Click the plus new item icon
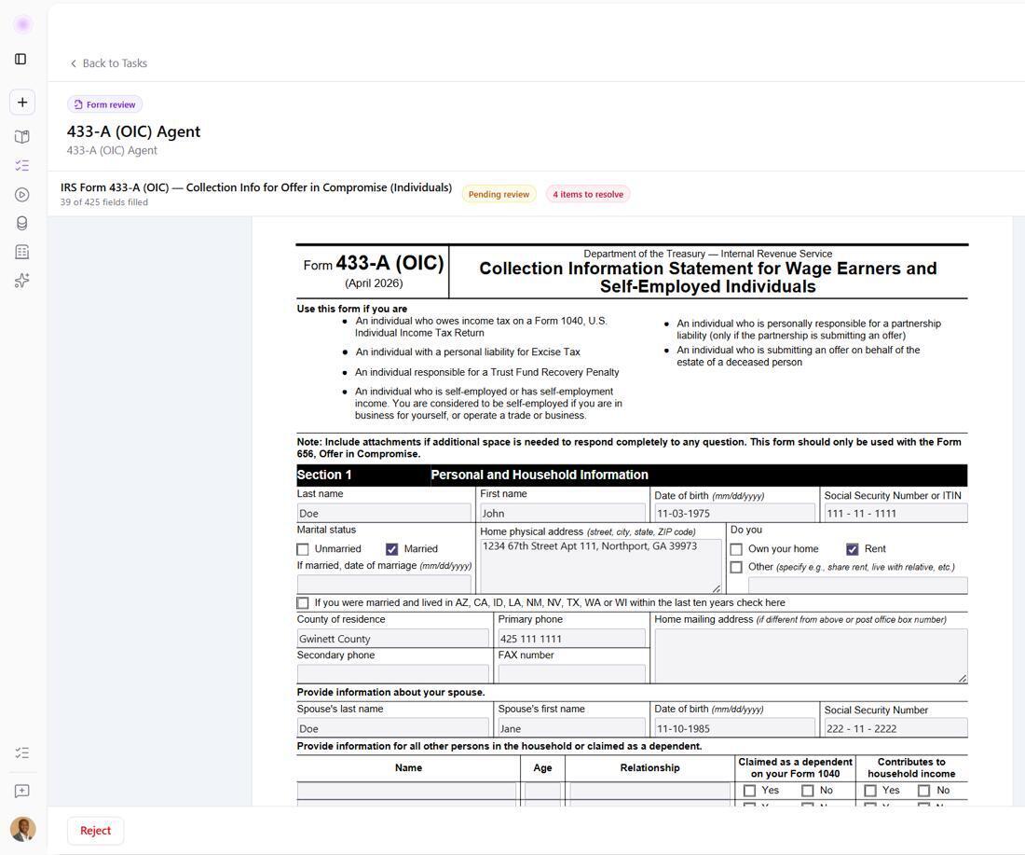1025x855 pixels. (x=22, y=102)
